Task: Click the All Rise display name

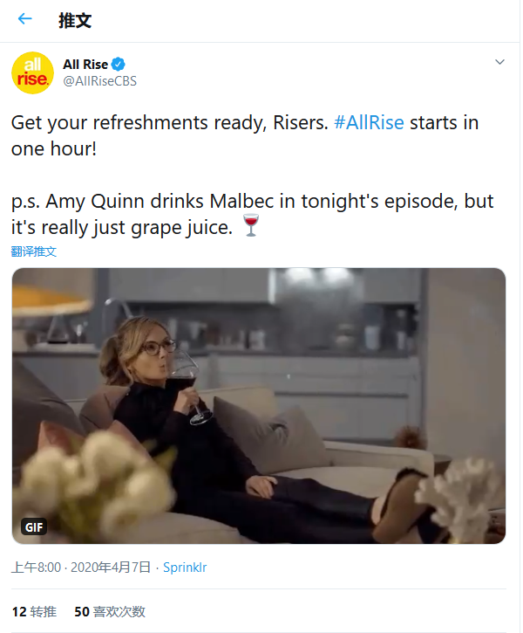Action: (x=85, y=65)
